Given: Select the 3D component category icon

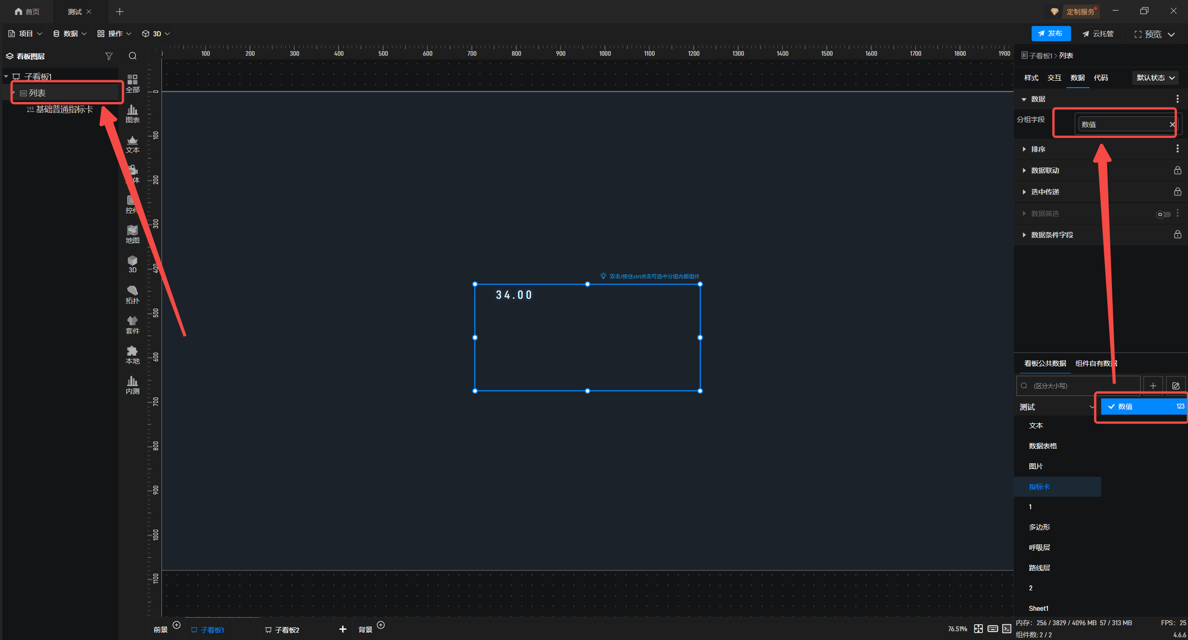Looking at the screenshot, I should (x=132, y=264).
